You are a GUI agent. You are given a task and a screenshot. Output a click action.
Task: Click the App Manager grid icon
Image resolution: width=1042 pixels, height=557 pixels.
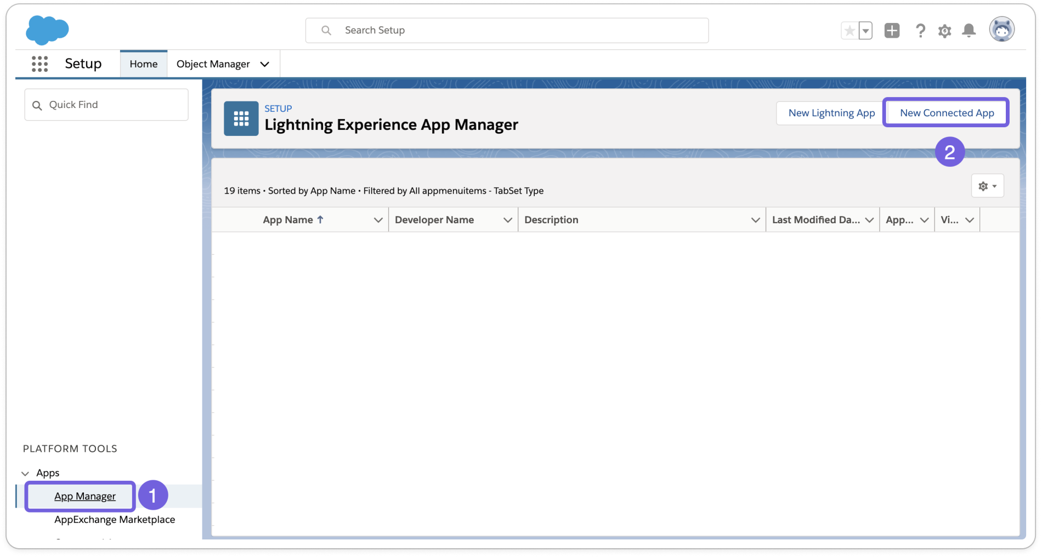(241, 118)
